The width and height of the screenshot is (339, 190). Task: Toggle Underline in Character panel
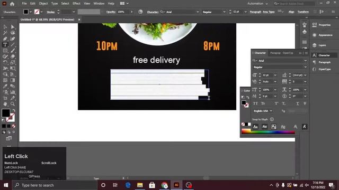298,103
